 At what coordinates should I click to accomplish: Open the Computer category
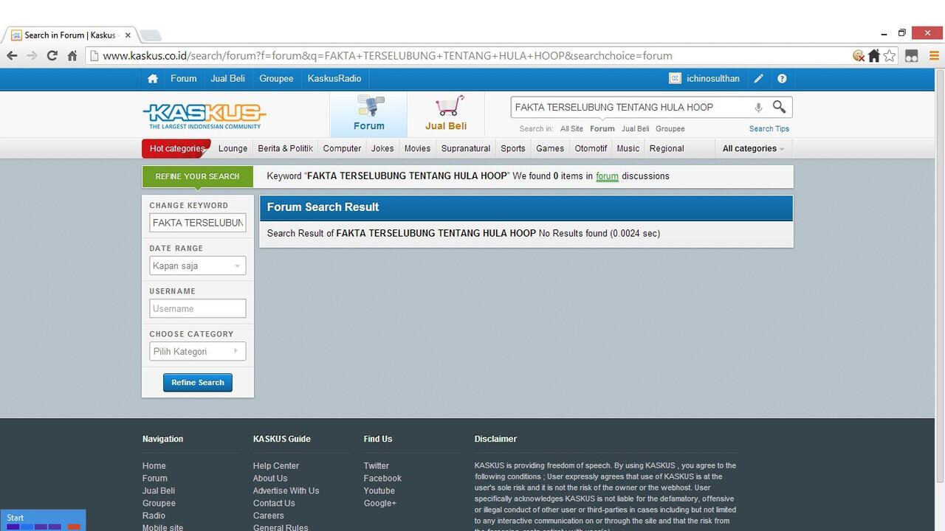[342, 148]
